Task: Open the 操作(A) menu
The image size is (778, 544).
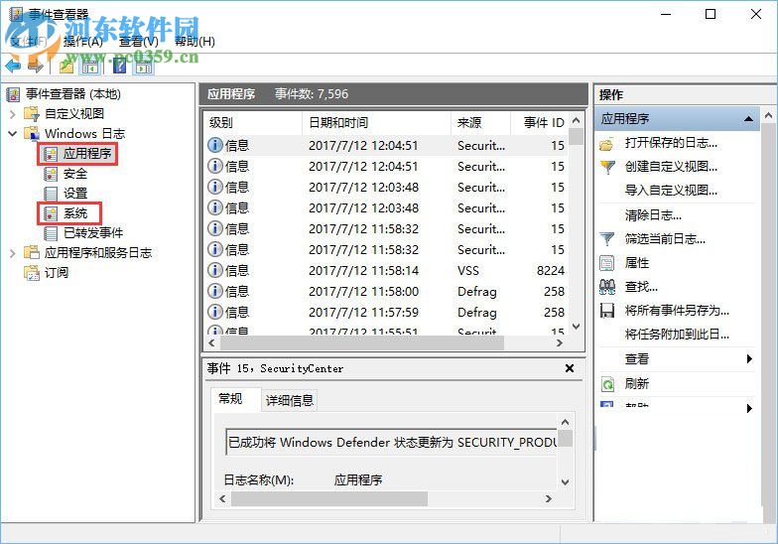Action: tap(83, 42)
